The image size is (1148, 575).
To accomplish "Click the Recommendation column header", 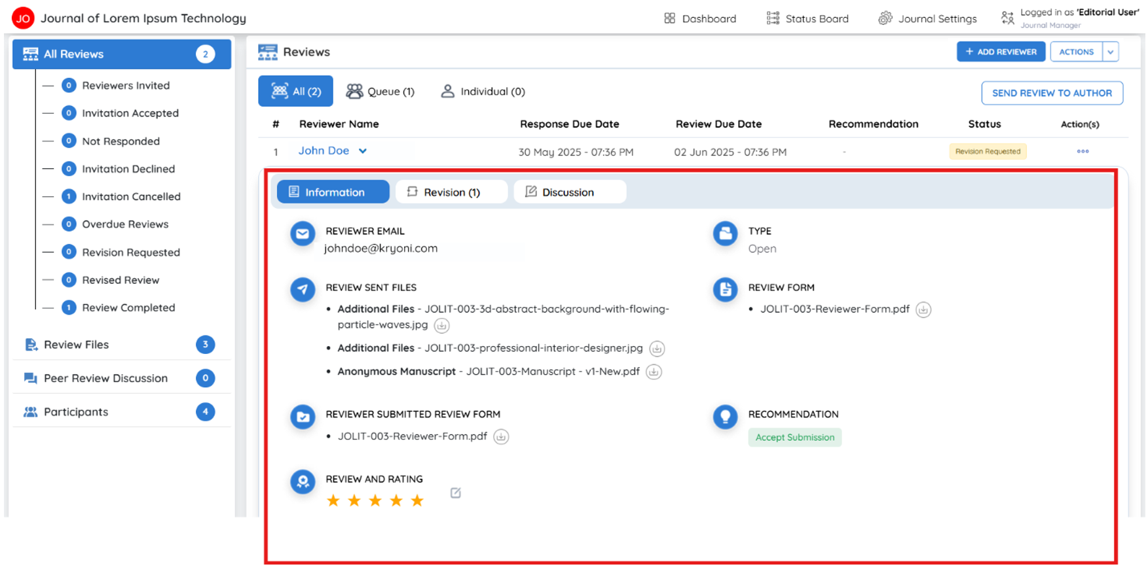I will (x=873, y=124).
